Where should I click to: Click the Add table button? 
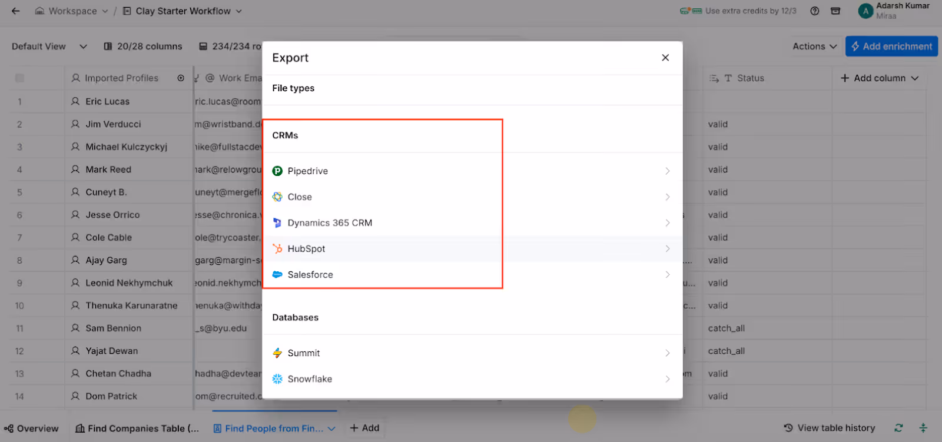pyautogui.click(x=364, y=428)
